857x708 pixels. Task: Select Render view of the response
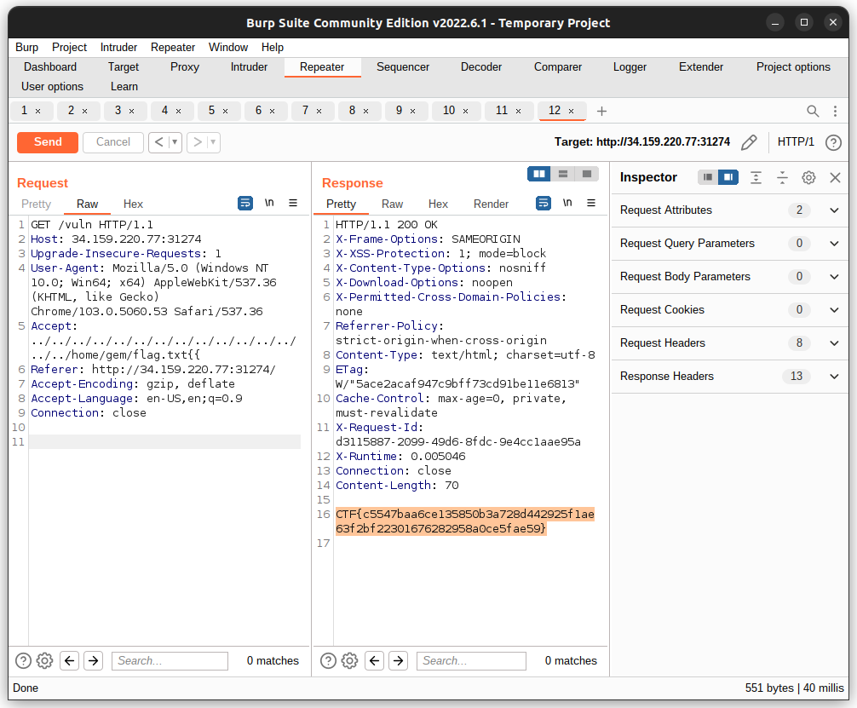point(491,204)
